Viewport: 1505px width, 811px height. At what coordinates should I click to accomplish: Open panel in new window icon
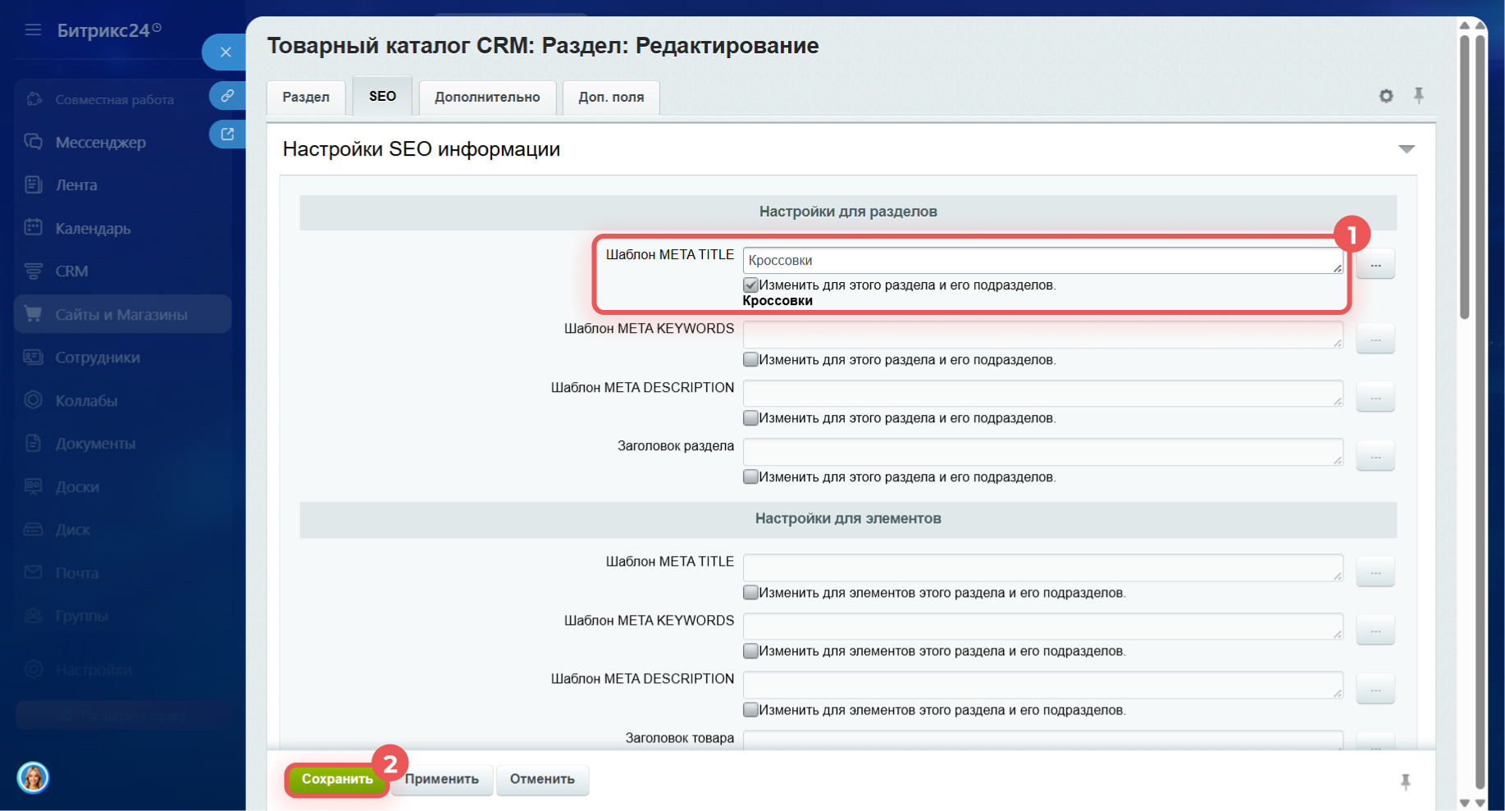pyautogui.click(x=227, y=134)
